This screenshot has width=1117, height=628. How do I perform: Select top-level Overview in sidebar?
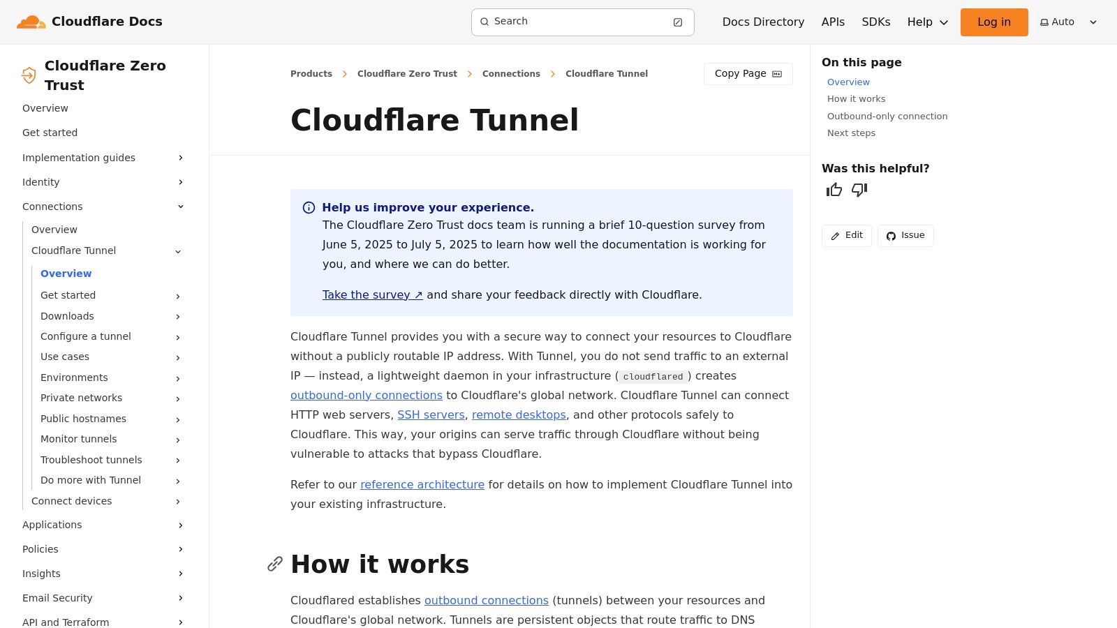(45, 109)
